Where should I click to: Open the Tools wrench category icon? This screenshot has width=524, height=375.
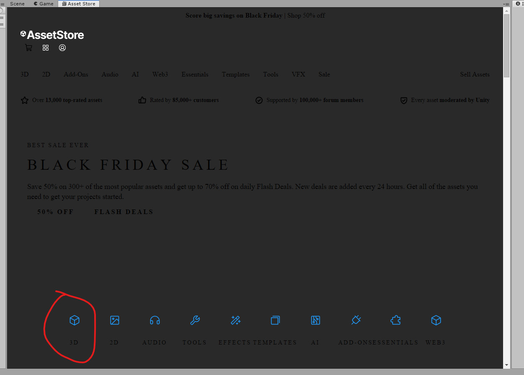tap(195, 320)
